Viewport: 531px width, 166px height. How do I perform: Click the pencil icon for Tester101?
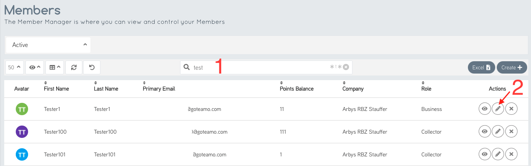coord(498,154)
